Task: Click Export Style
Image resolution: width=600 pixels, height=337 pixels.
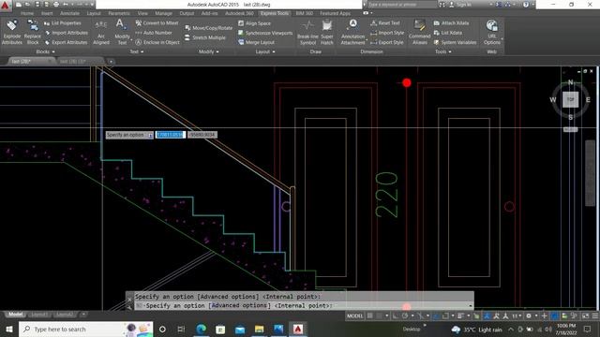Action: [x=387, y=42]
